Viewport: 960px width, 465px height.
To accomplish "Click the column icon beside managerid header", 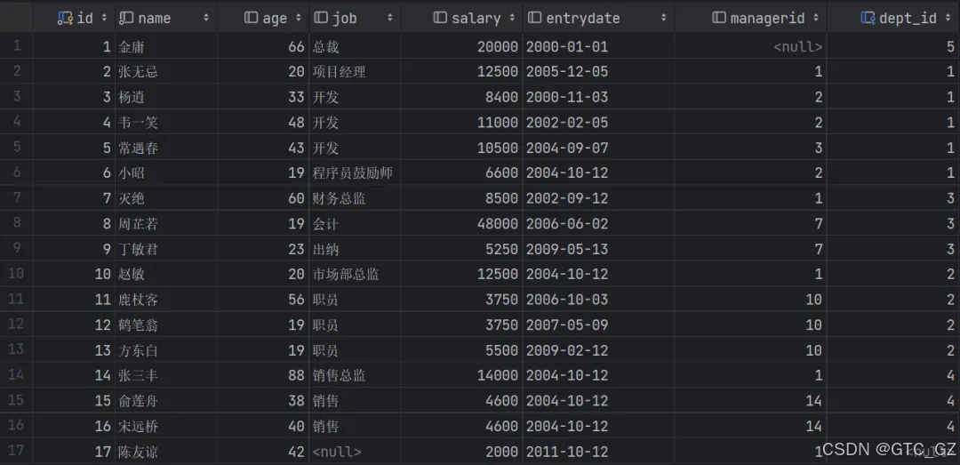I will (719, 19).
